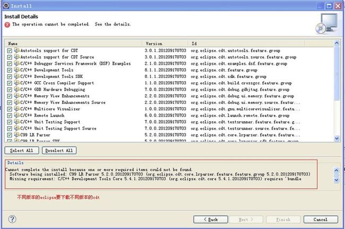The height and width of the screenshot is (229, 345).
Task: Select version 8.1.1.201209170703 of Development Tools SDK
Action: pos(165,76)
